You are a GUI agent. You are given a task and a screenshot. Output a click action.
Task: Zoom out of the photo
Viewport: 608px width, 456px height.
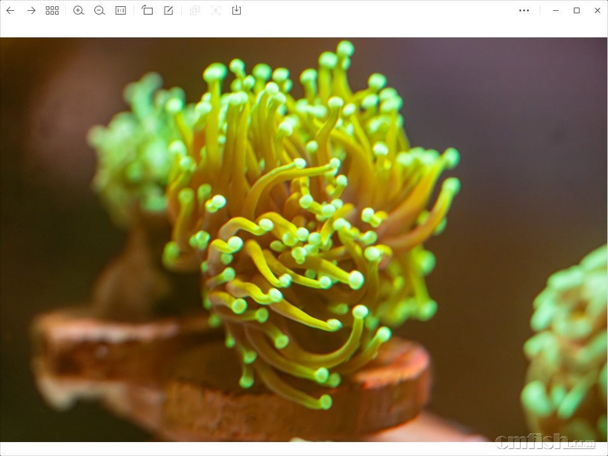click(x=99, y=10)
